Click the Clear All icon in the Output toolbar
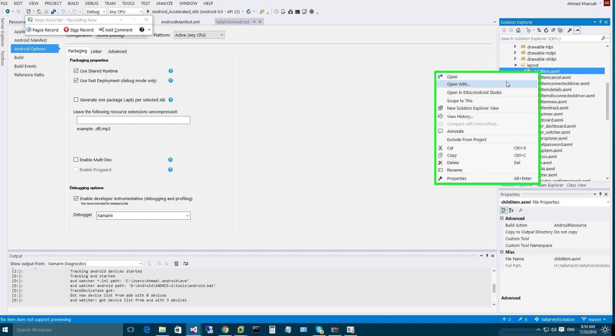615x336 pixels. point(176,264)
